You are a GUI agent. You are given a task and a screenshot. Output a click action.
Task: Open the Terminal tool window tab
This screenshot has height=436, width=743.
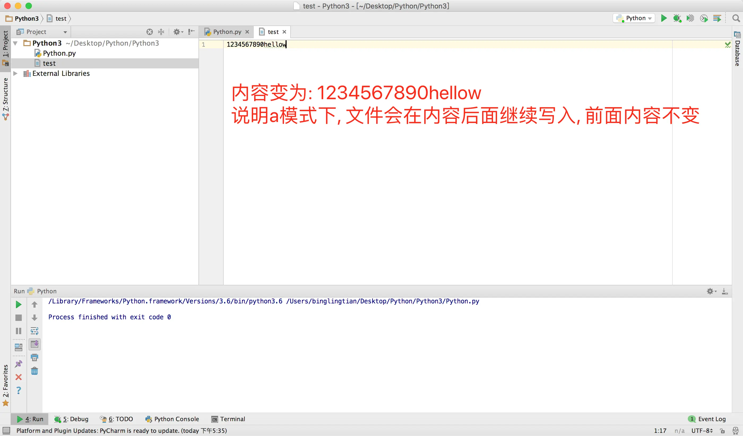tap(228, 419)
